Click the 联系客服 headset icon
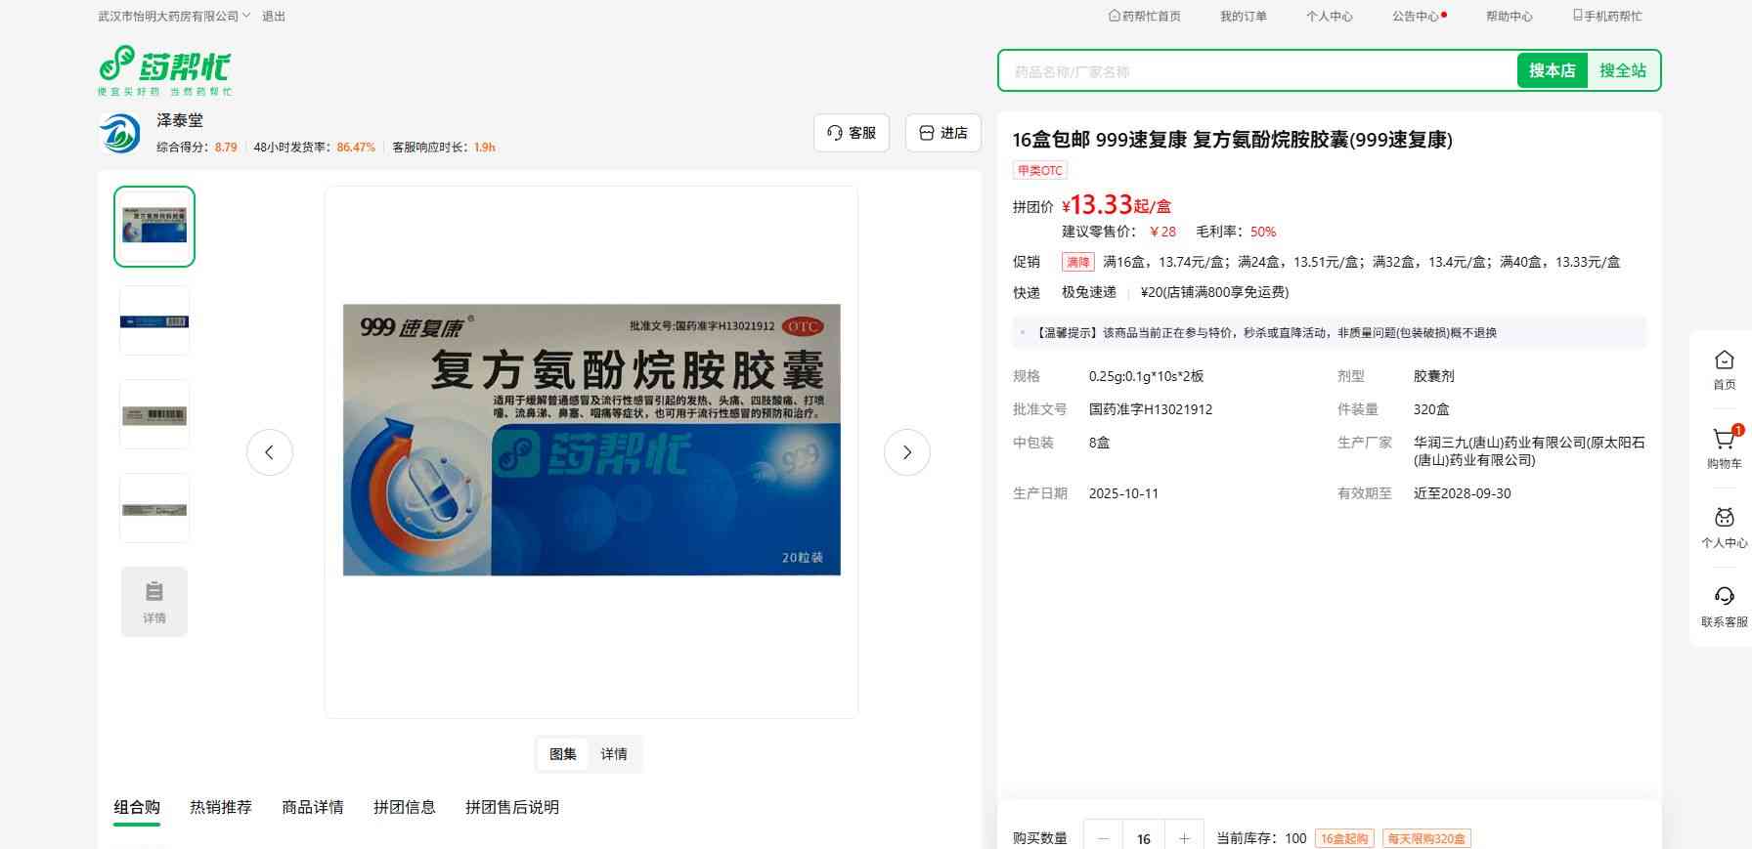The width and height of the screenshot is (1752, 849). click(1724, 597)
